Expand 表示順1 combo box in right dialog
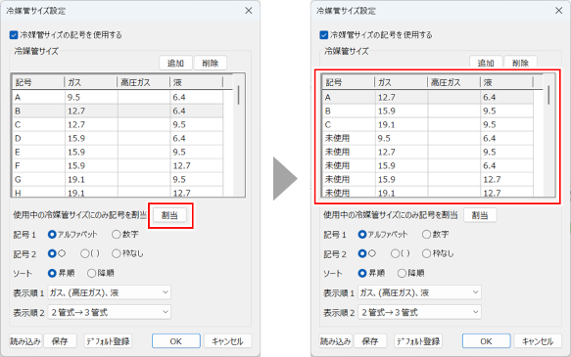Screen dimensions: 571x357 point(419,292)
